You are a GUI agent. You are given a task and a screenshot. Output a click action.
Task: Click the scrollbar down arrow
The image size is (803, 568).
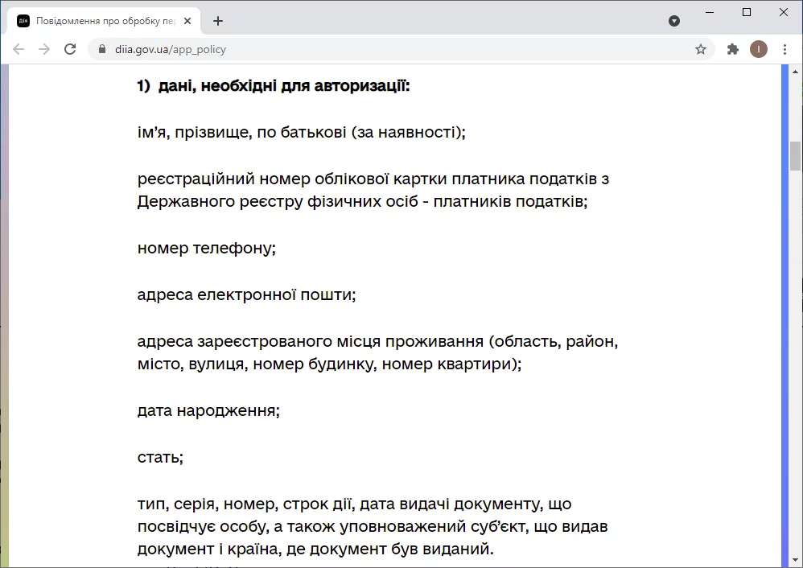[795, 561]
